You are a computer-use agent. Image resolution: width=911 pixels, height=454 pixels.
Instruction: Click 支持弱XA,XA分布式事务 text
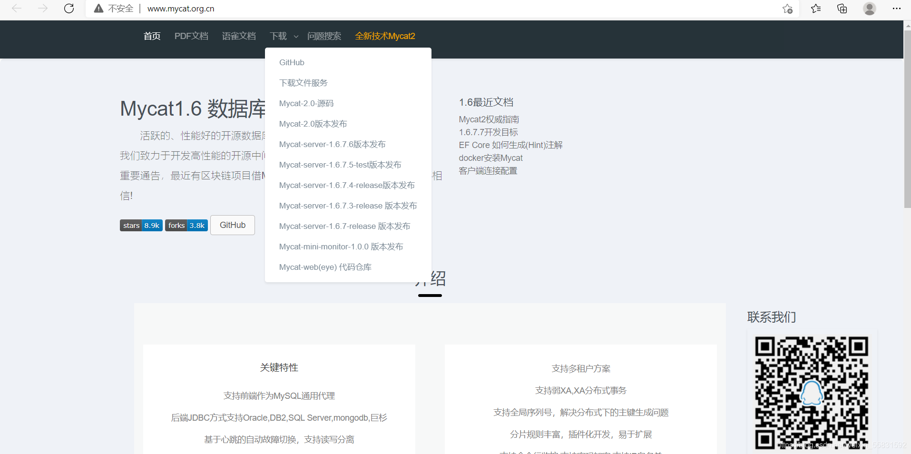[x=581, y=390]
